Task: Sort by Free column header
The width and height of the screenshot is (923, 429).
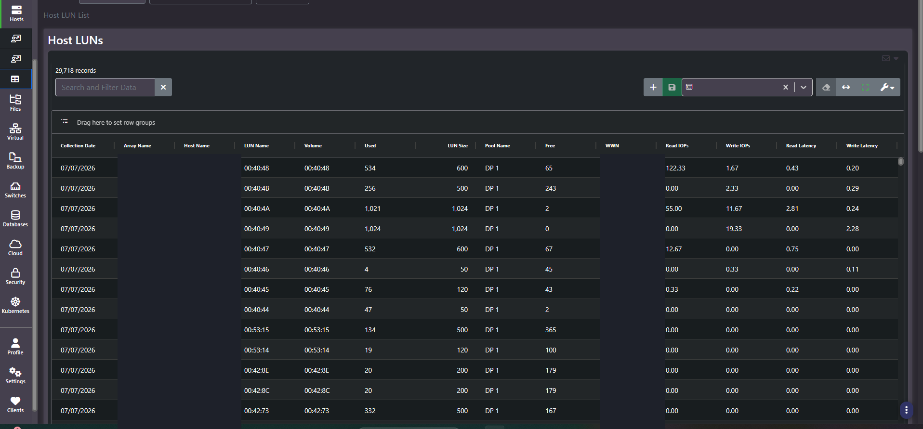Action: click(x=550, y=145)
